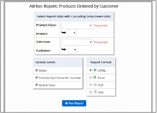Viewport: 157px width, 113px height.
Task: Expand the Product drop-down list
Action: [72, 33]
